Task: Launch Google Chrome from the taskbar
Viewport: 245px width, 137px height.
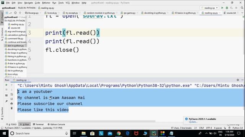Action: coord(119,134)
